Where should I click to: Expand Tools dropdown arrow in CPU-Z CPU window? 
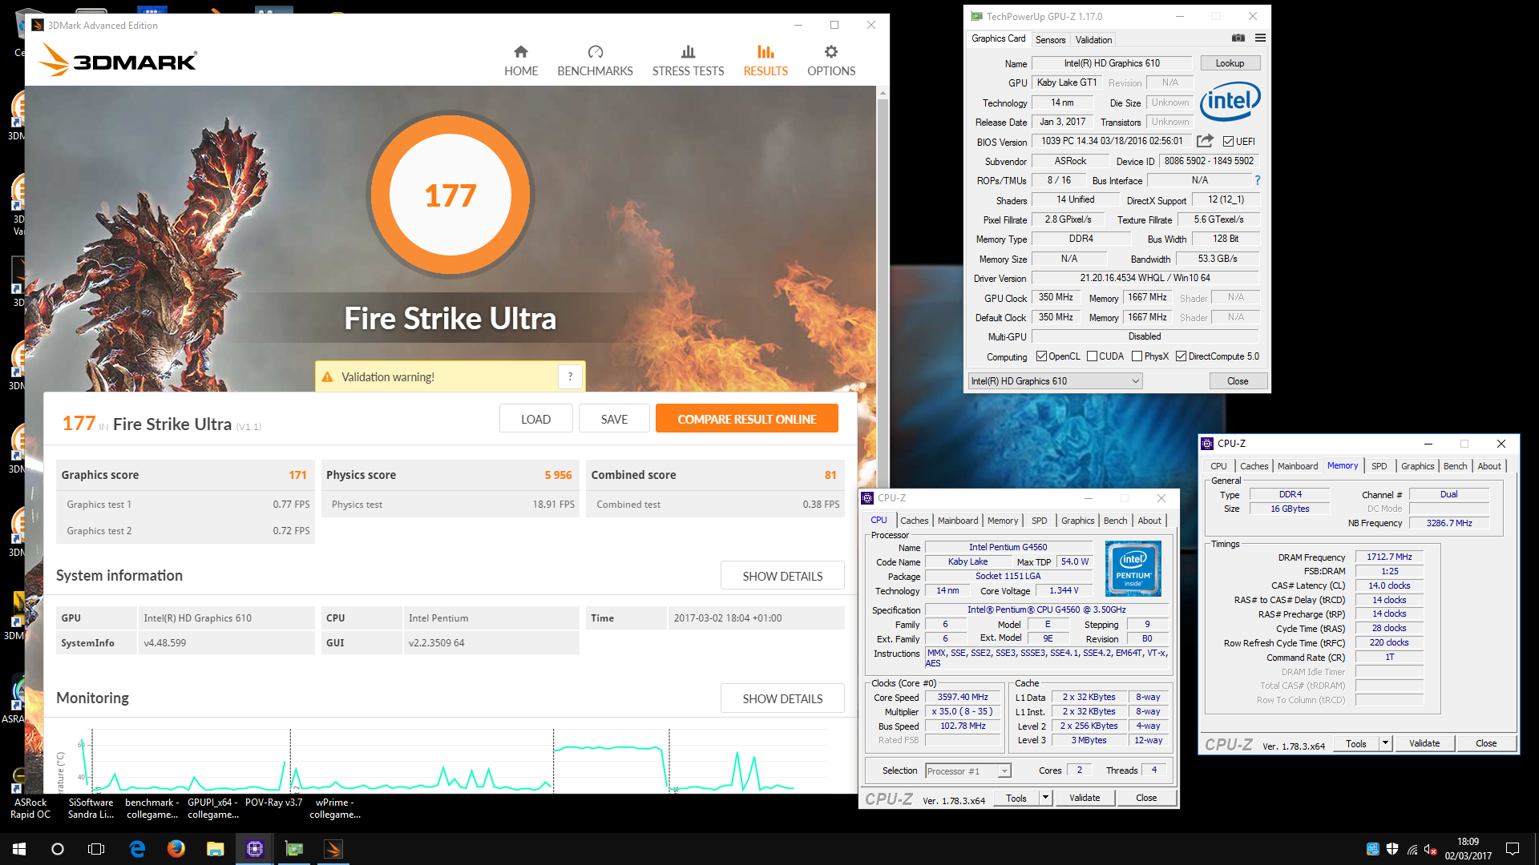point(1045,798)
